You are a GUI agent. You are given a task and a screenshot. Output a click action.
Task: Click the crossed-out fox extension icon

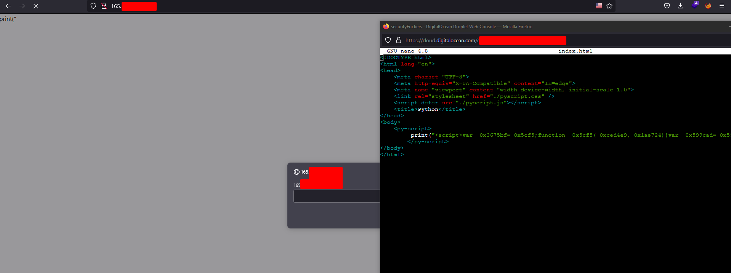pos(708,6)
